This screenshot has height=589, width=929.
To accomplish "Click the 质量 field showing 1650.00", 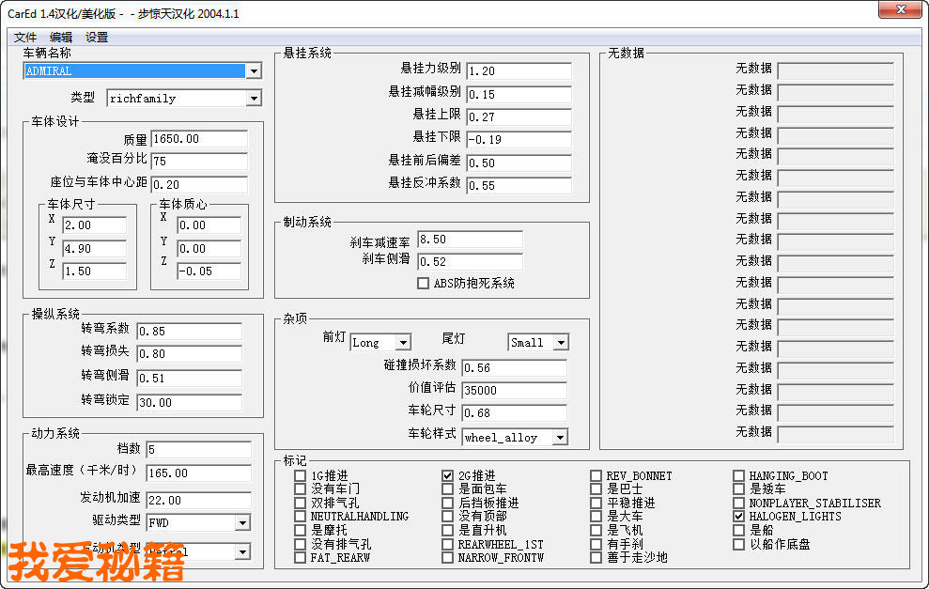I will (198, 139).
